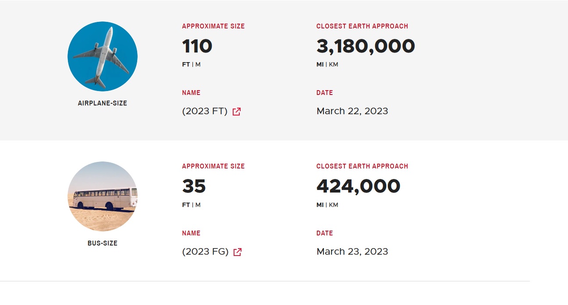The image size is (568, 305).
Task: Select MI unit under 424,000 distance
Action: tap(320, 205)
